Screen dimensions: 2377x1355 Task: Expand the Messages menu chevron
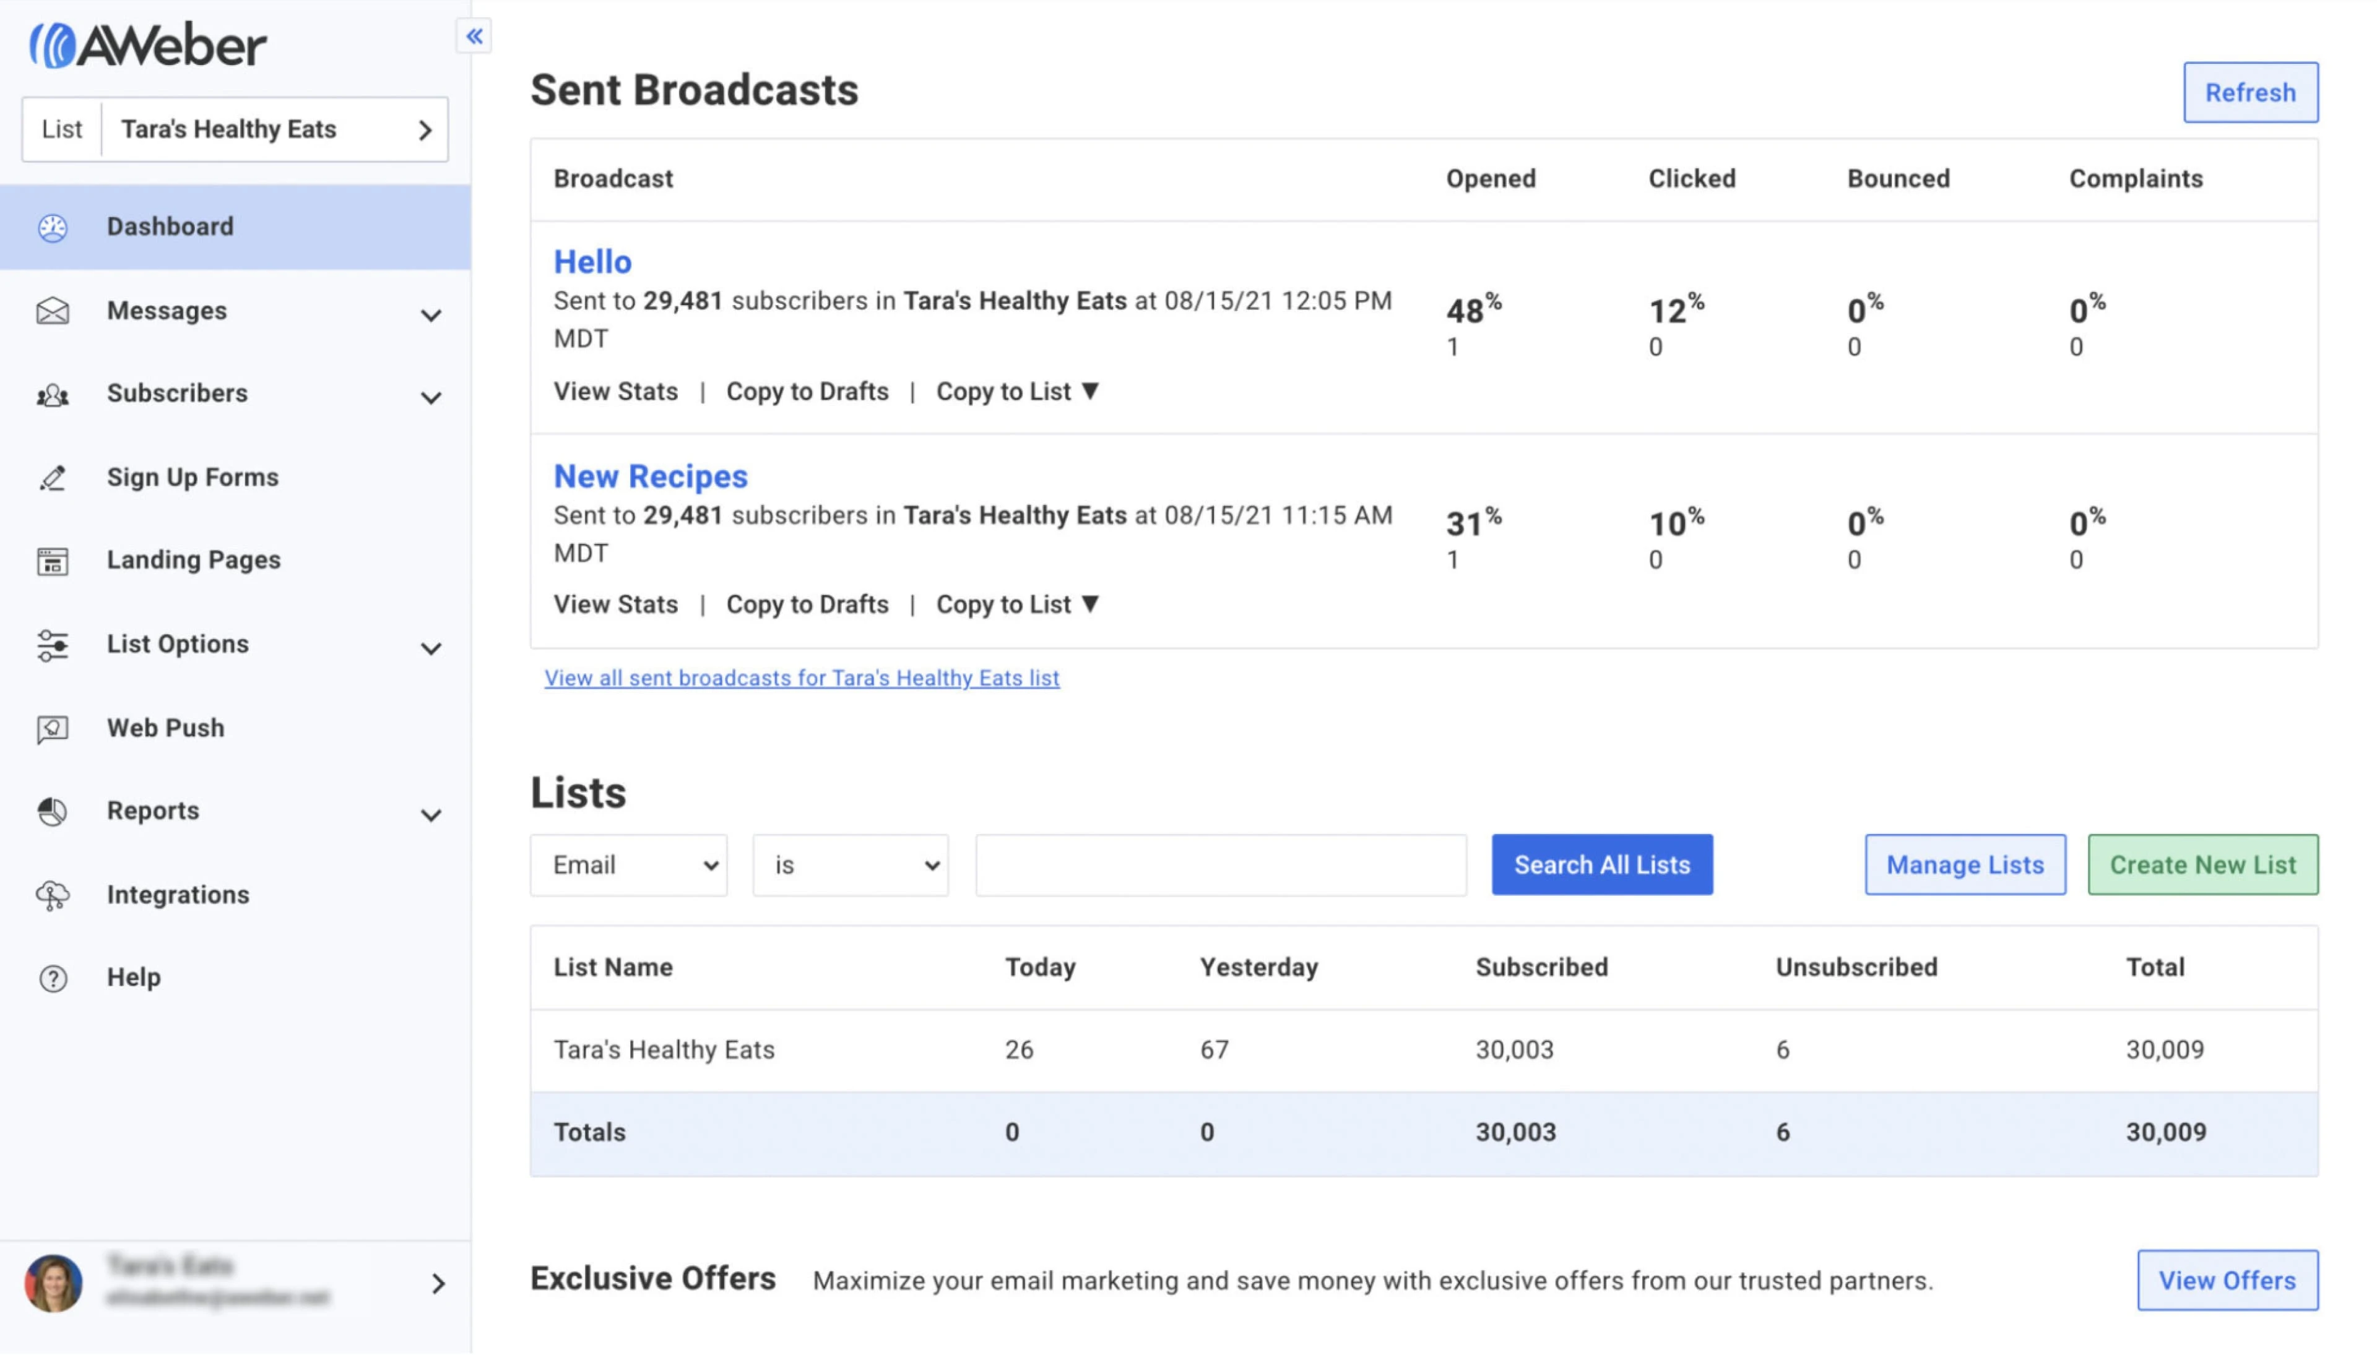coord(430,314)
